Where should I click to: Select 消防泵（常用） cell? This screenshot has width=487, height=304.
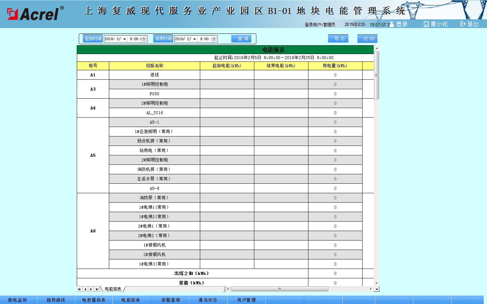[x=155, y=198]
